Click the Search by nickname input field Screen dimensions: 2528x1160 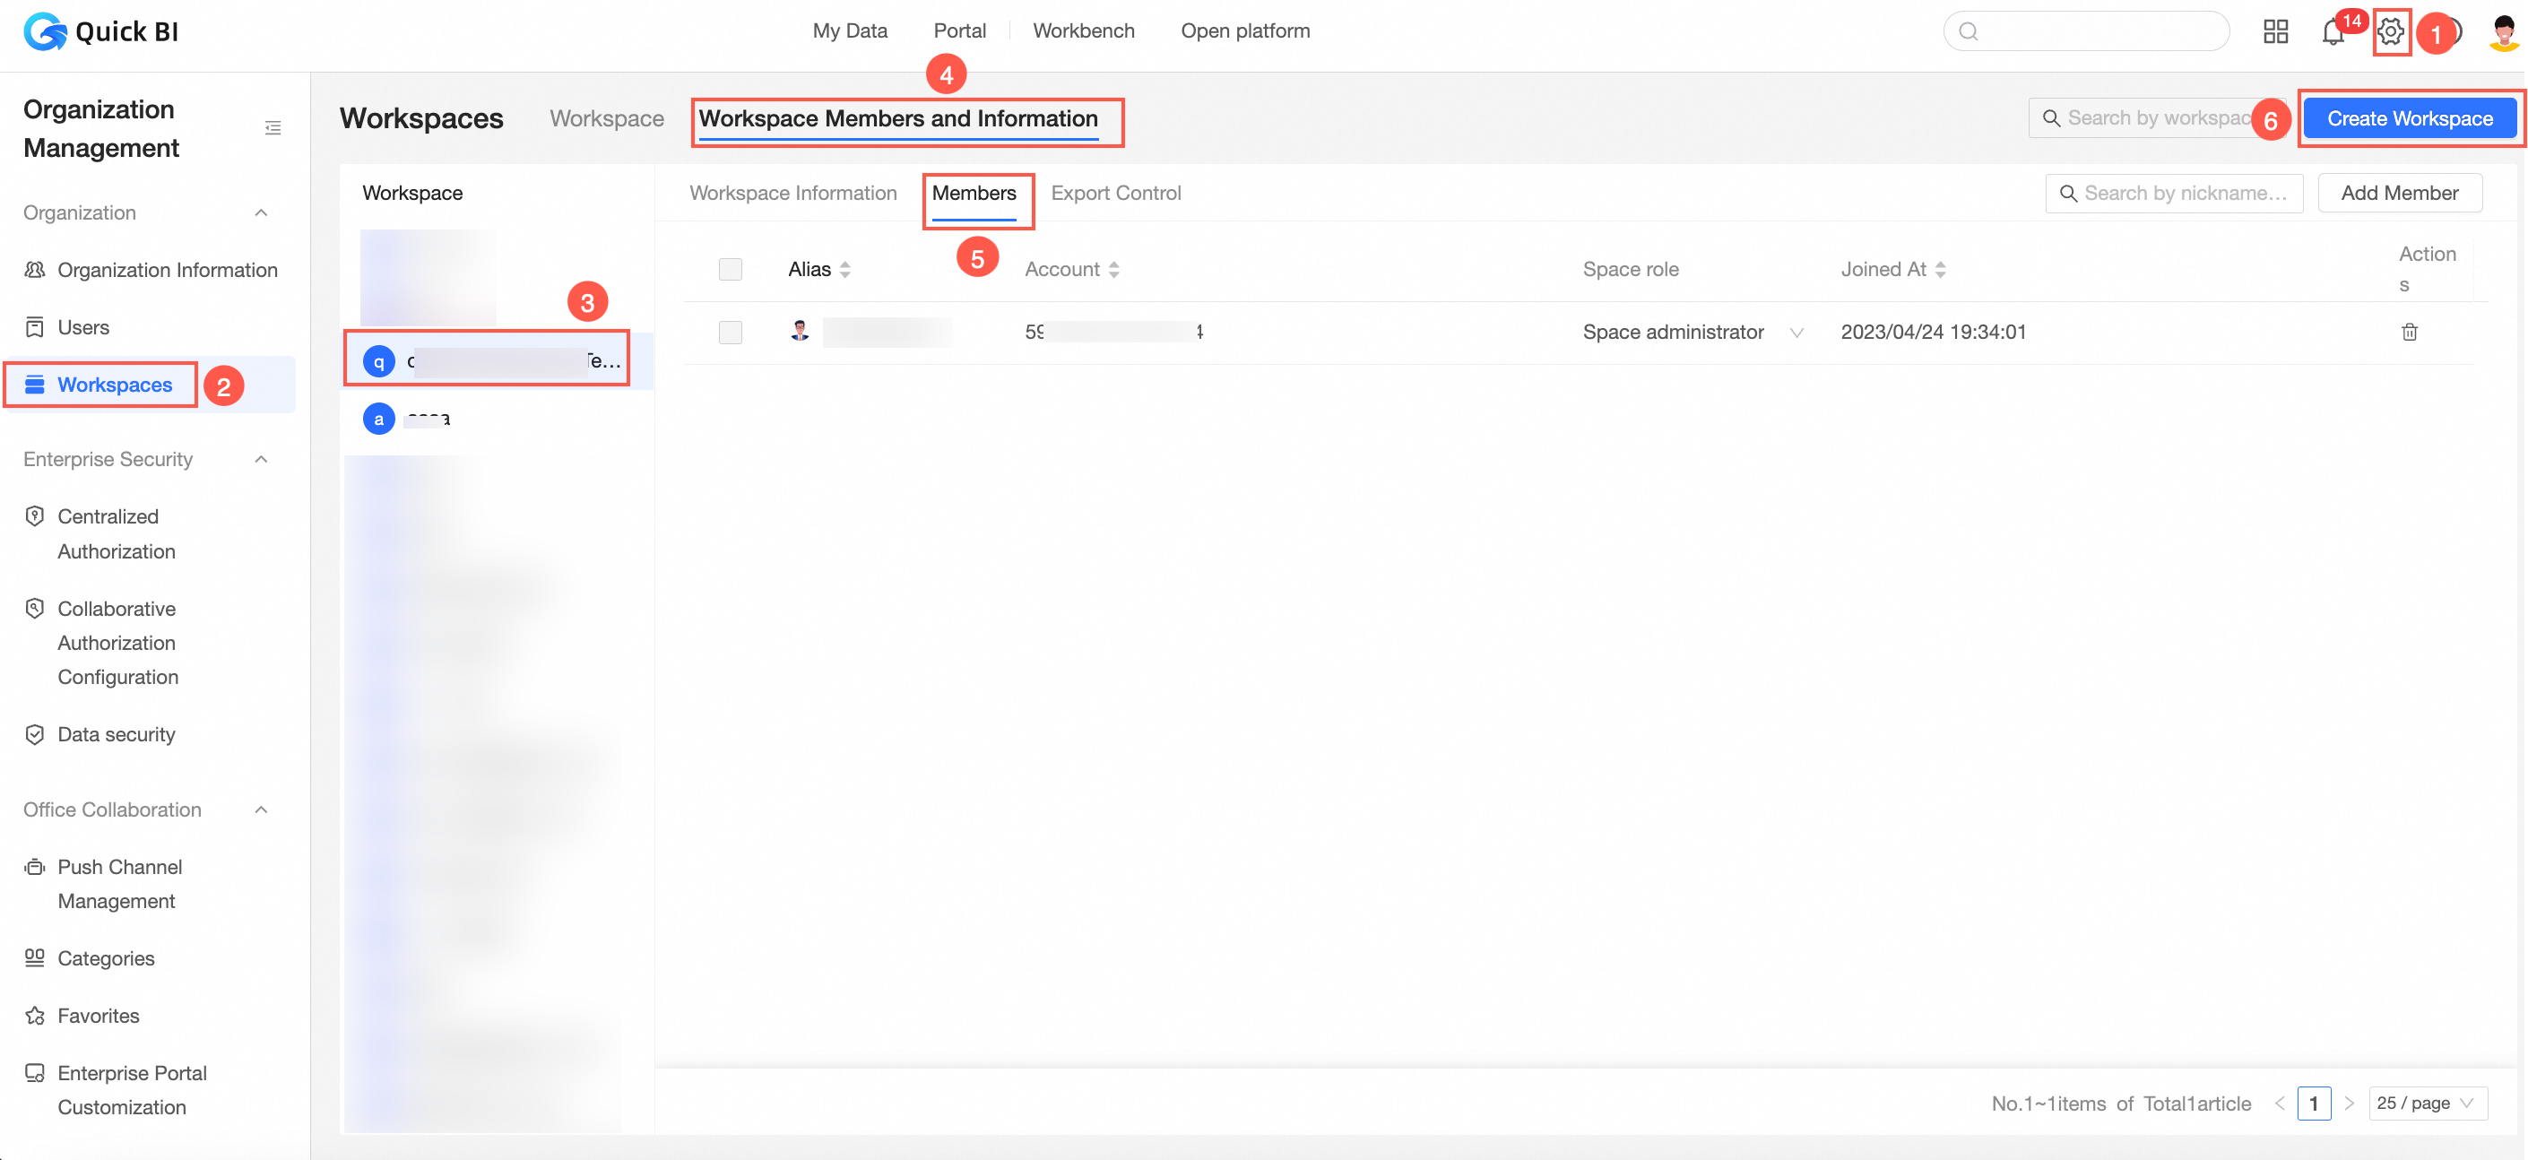(x=2184, y=194)
